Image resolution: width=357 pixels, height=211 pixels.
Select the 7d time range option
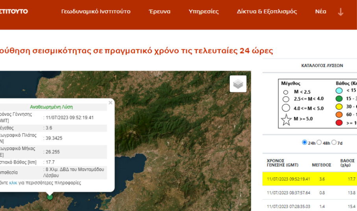334,143
